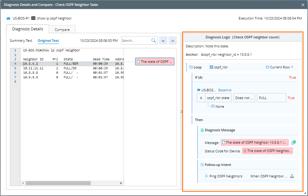Screen dimensions: 308x196
Task: Click the Loop icon in Diagnosis Logic
Action: tap(191, 67)
